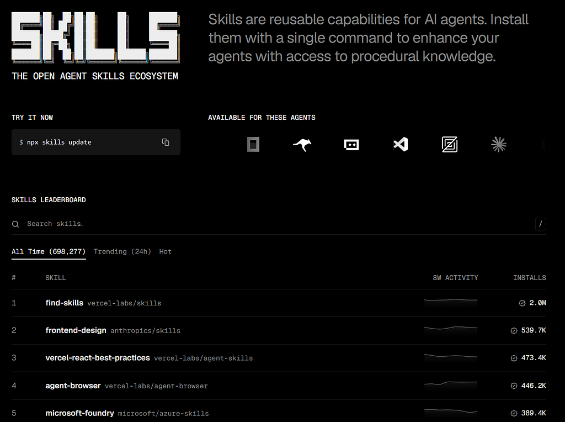Click the gray rectangle agent icon
Image resolution: width=565 pixels, height=422 pixels.
(253, 144)
